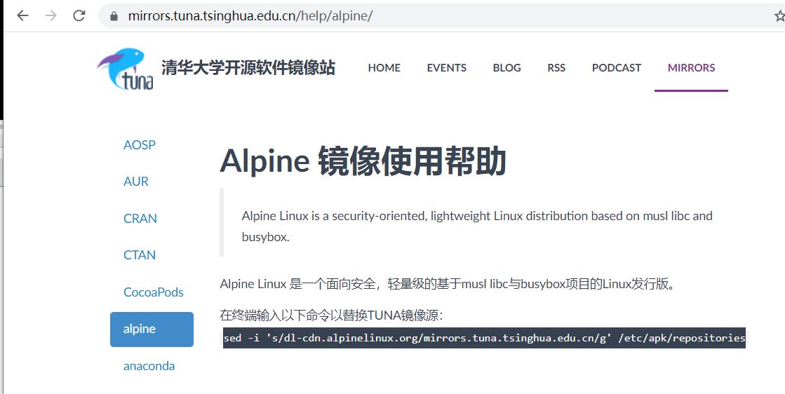Screen dimensions: 785x394
Task: Select the MIRRORS navigation tab
Action: coord(692,68)
